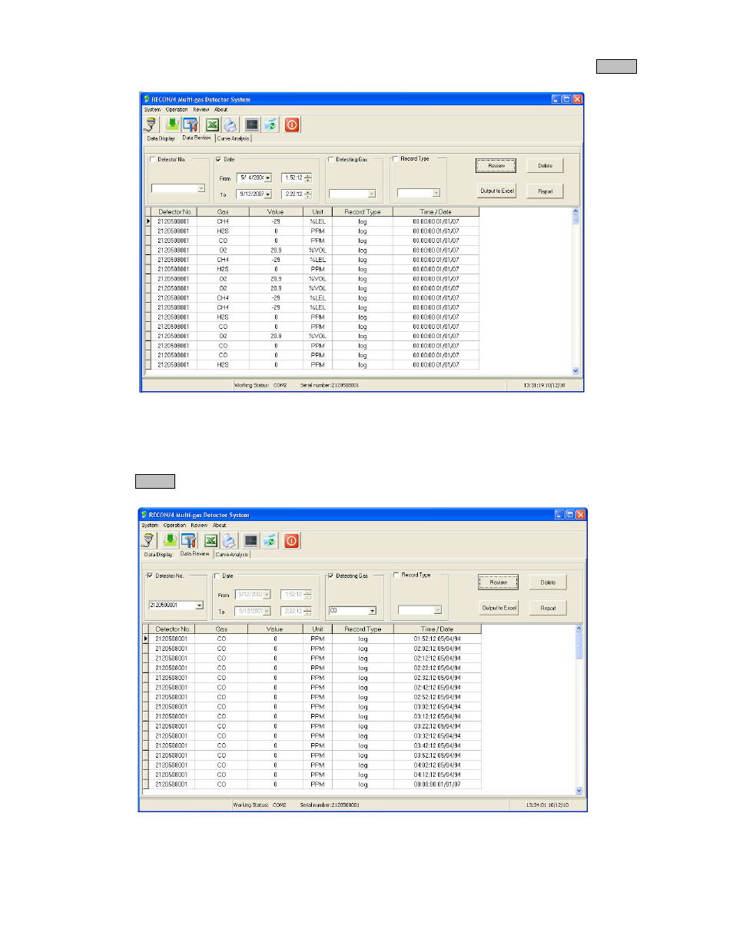Select the row with time 01:52:12 05/04/94
Viewport: 733px width, 949px height.
tap(315, 639)
